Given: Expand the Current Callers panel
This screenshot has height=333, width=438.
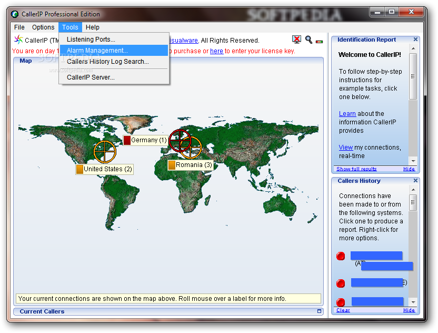Looking at the screenshot, I should coord(319,311).
